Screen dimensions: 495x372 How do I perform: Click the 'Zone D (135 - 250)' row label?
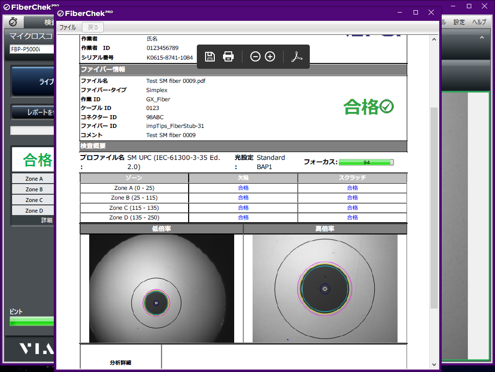[x=134, y=217]
